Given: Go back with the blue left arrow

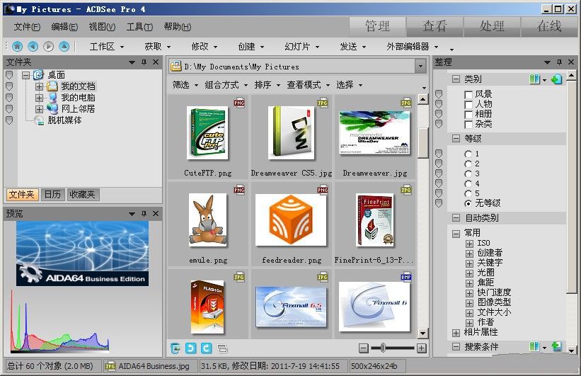Looking at the screenshot, I should click(x=33, y=46).
